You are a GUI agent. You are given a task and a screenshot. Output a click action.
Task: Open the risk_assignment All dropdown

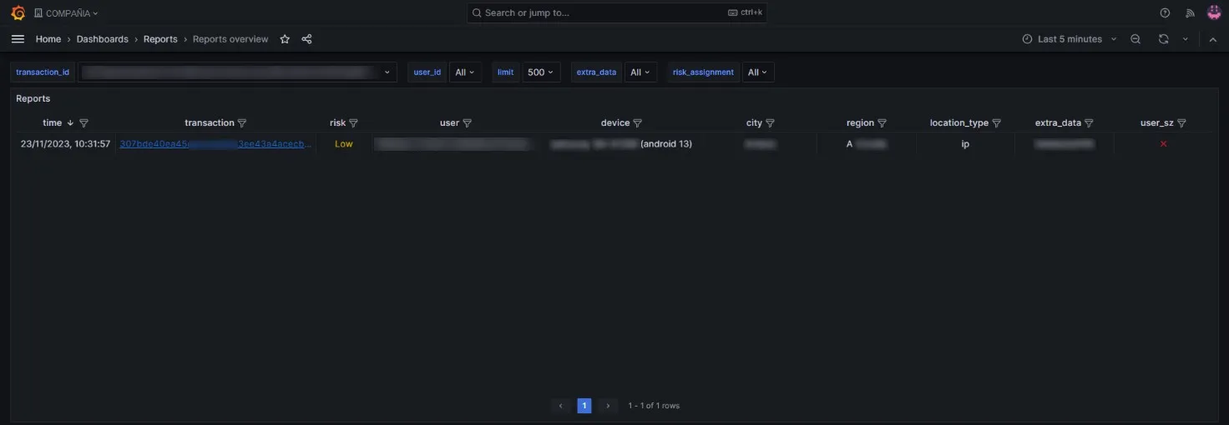click(758, 72)
